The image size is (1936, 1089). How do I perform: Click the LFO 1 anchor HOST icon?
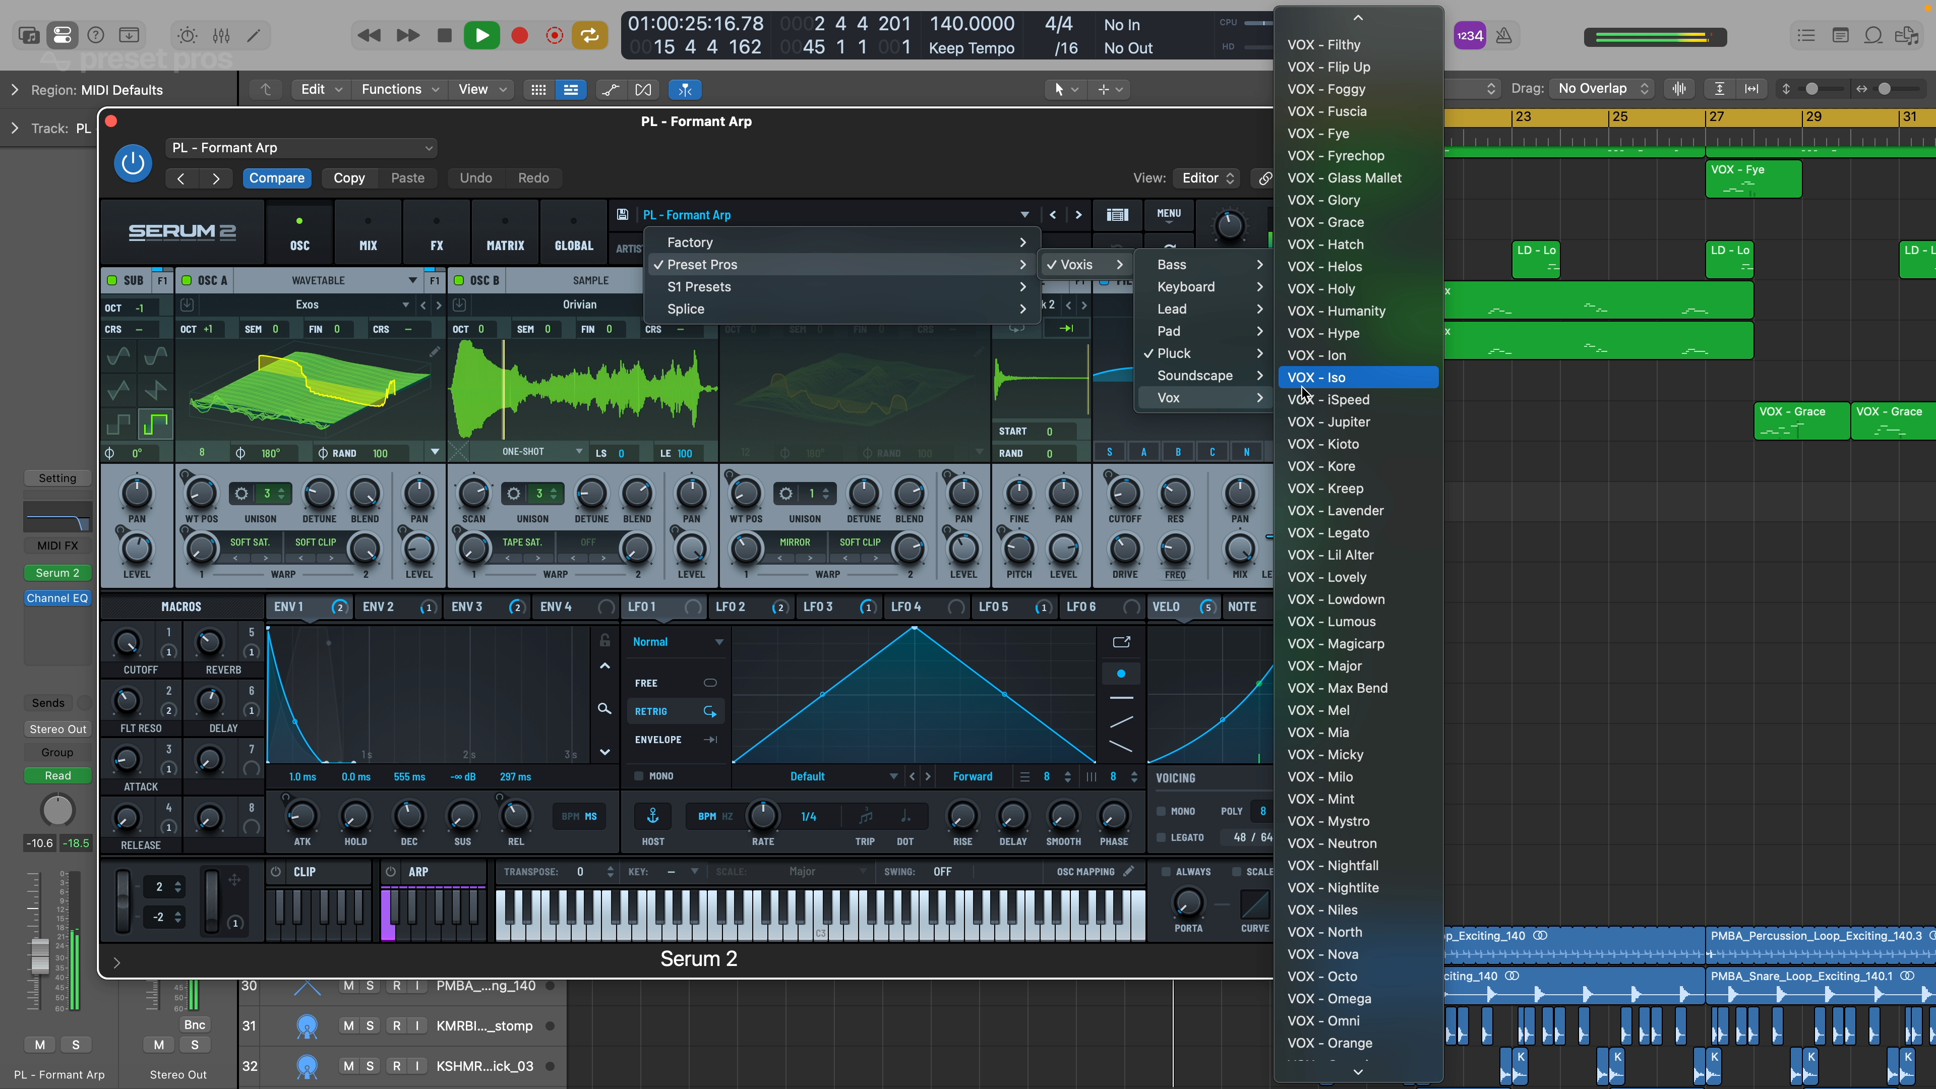point(652,816)
